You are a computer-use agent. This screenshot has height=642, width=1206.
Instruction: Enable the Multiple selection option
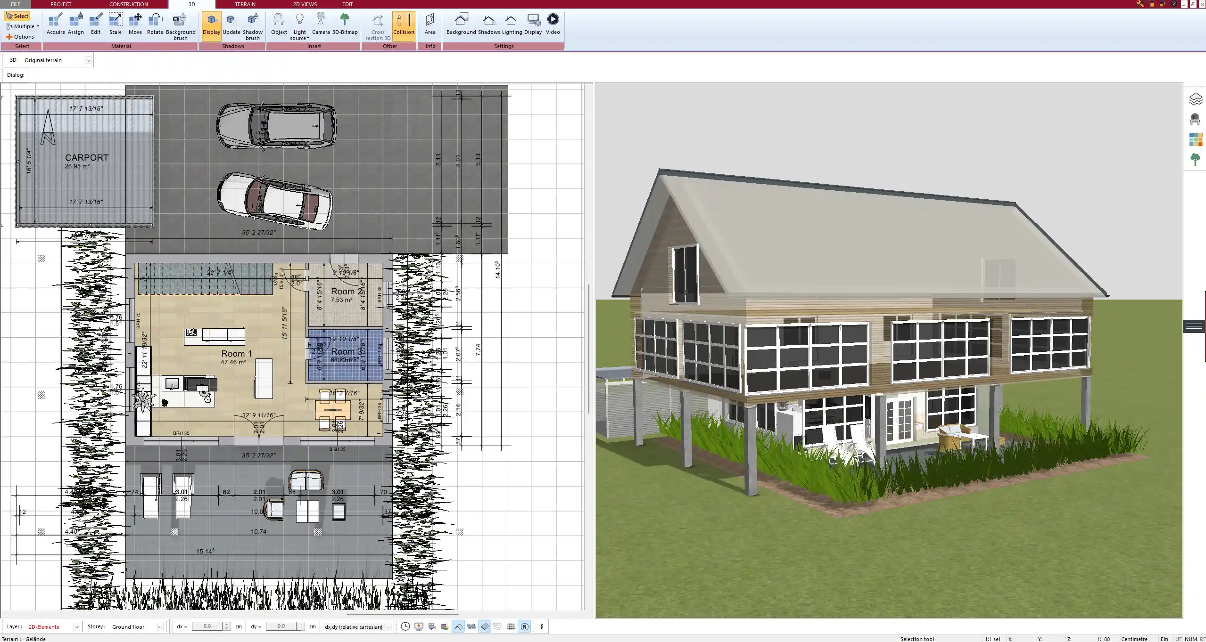[x=22, y=26]
